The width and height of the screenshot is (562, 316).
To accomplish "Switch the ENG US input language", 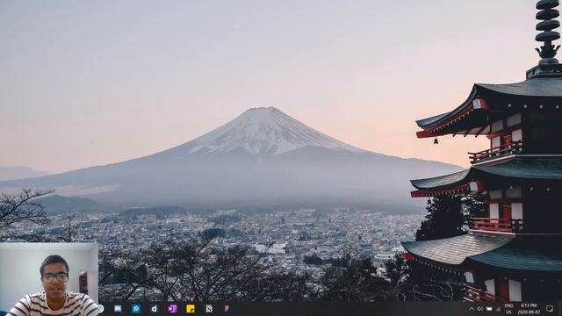I will click(508, 308).
